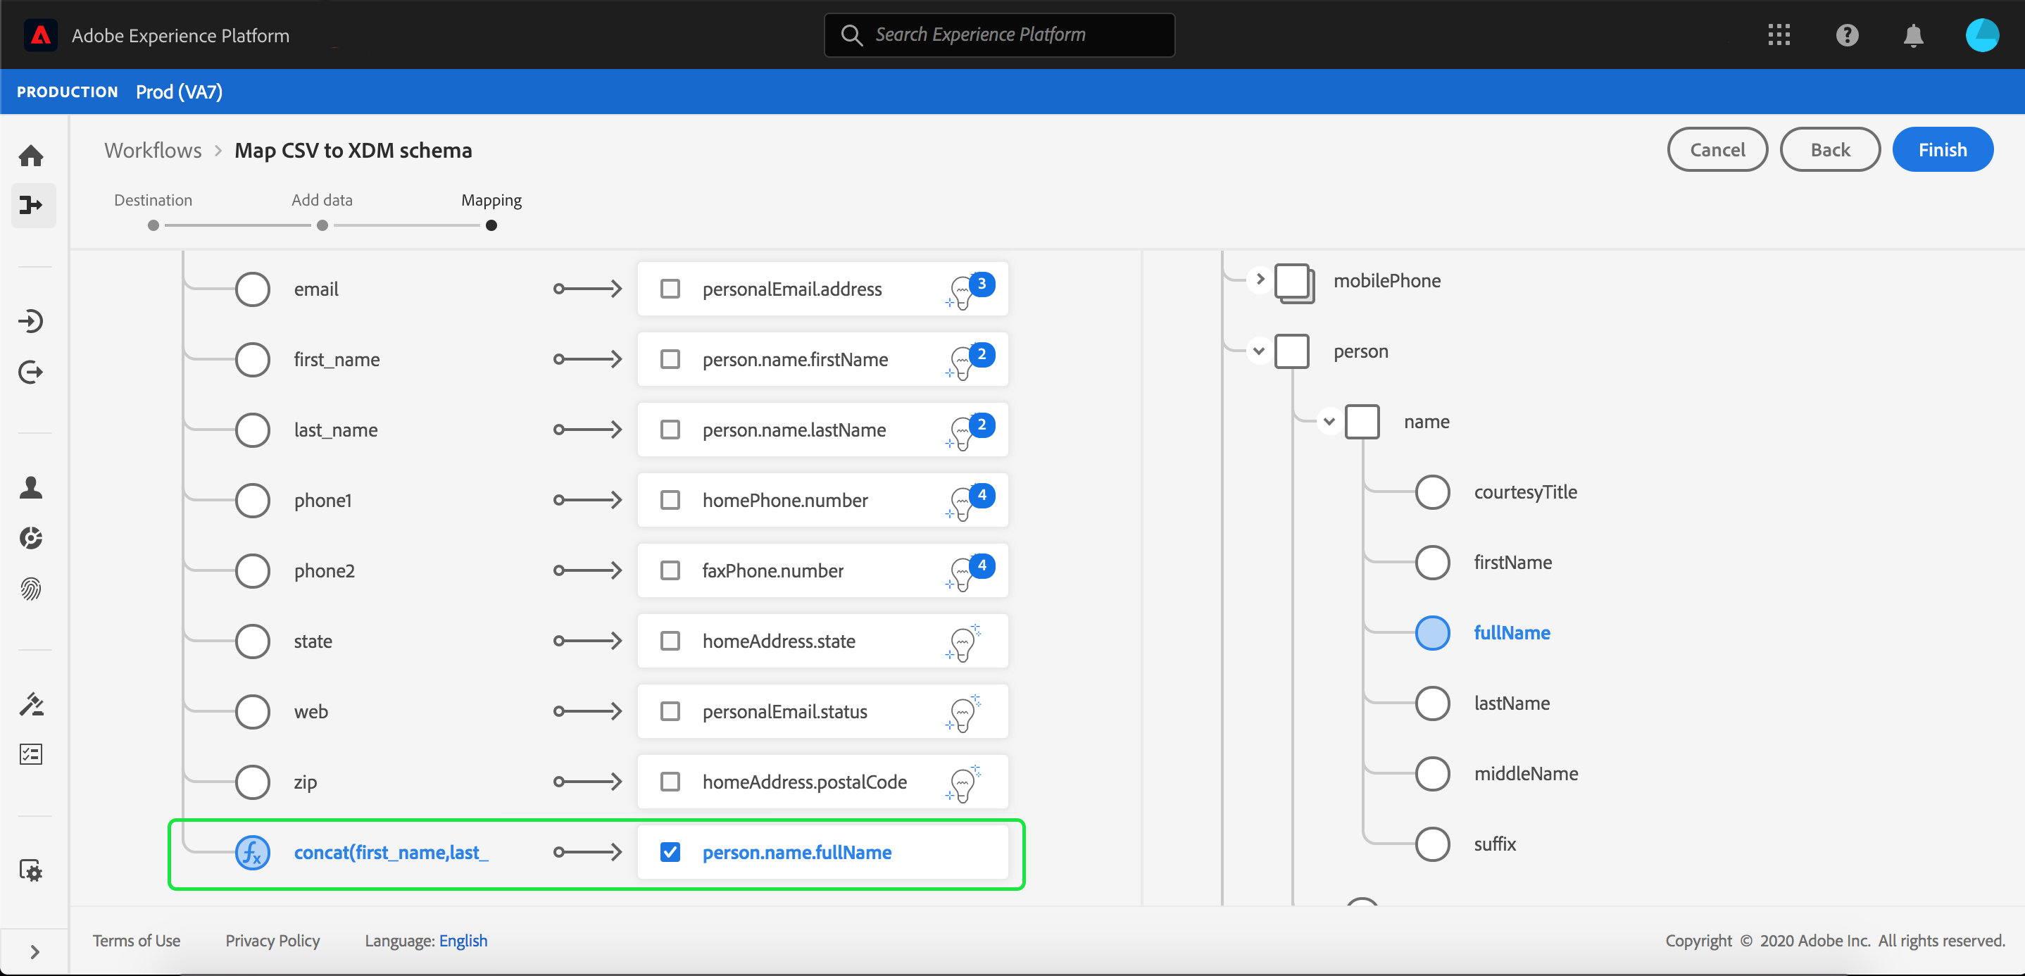
Task: Uncheck the person.name.fullName checkbox
Action: [x=670, y=853]
